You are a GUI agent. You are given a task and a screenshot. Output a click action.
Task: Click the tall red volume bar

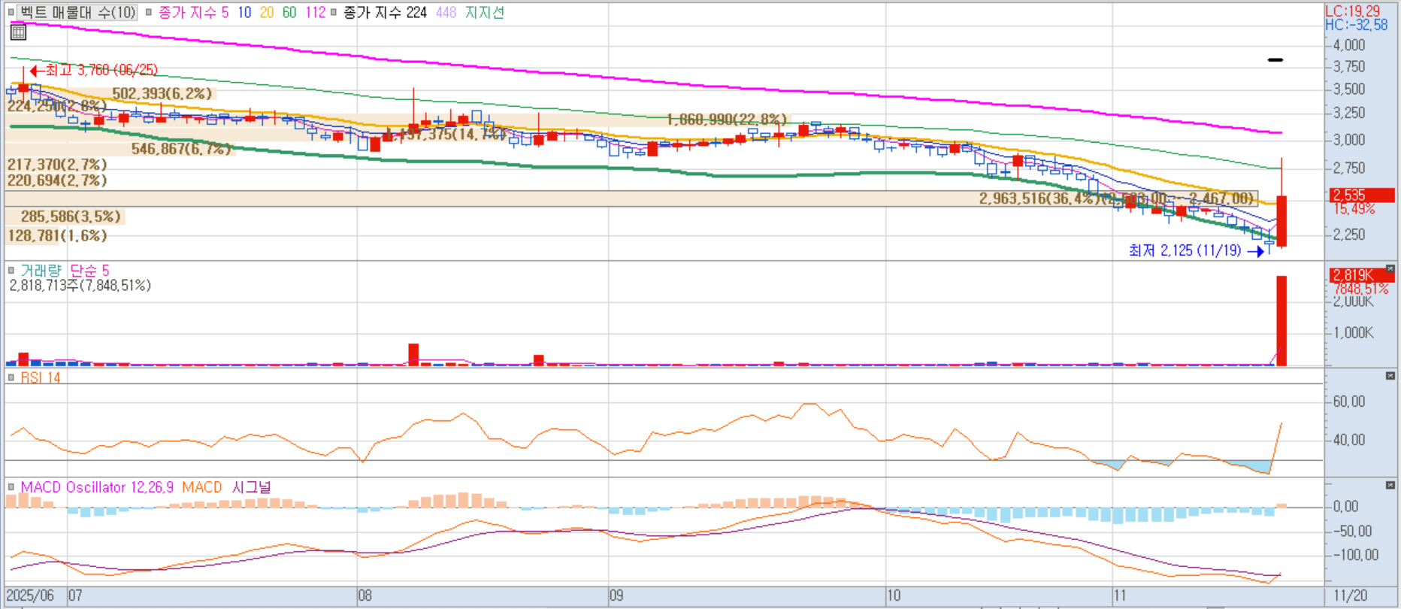pos(1281,321)
